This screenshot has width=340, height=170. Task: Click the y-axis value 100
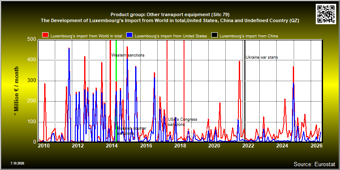(32, 122)
